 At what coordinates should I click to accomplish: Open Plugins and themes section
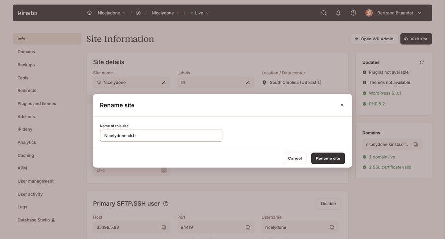pyautogui.click(x=37, y=104)
